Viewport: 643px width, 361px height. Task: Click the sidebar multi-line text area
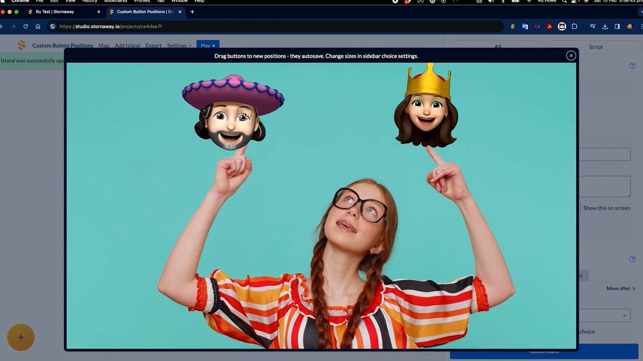tap(604, 186)
